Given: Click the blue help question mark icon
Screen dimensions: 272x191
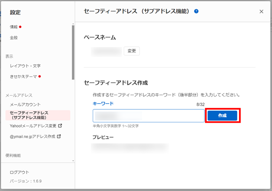Looking at the screenshot, I should tap(196, 11).
